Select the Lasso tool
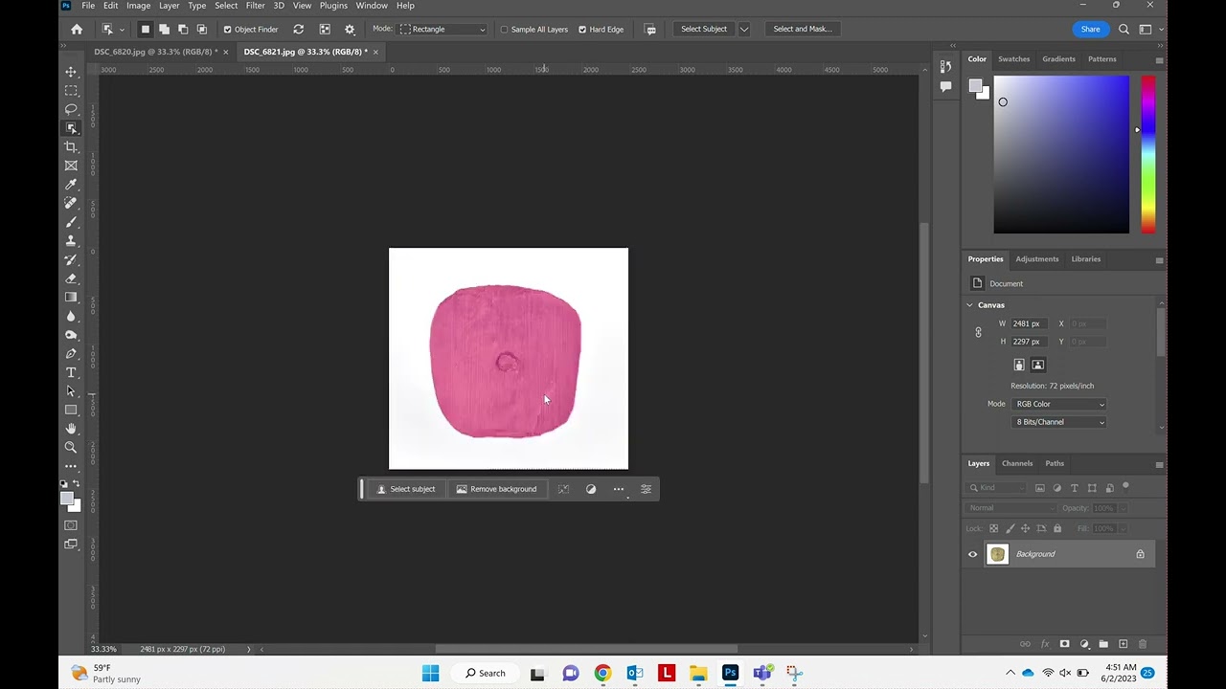This screenshot has height=689, width=1226. 71,109
